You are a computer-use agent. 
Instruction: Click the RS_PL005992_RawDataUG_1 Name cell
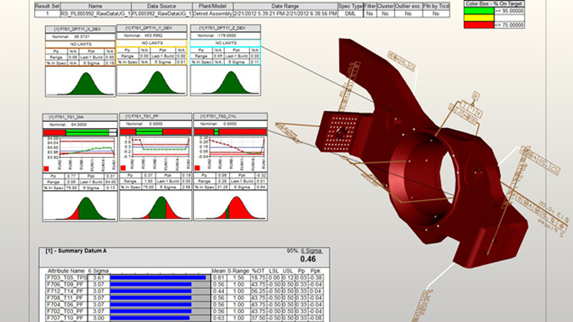96,14
